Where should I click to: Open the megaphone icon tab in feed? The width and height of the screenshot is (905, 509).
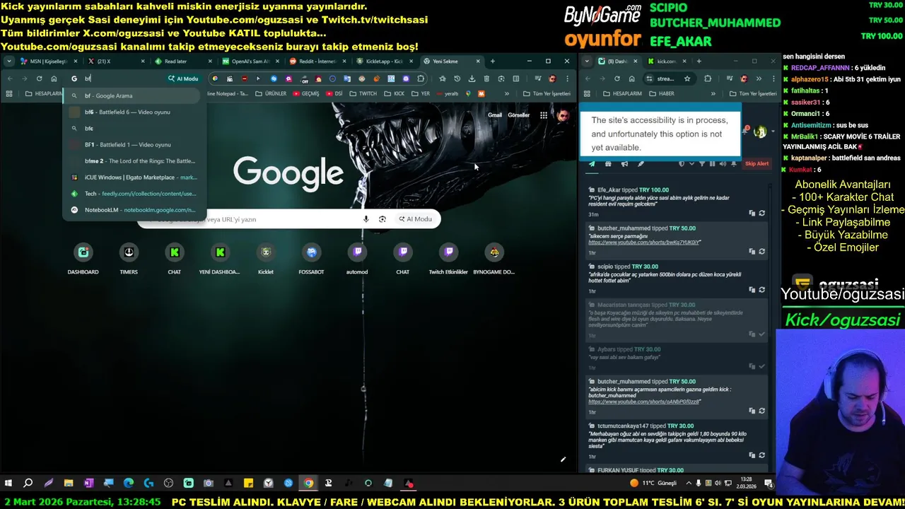pyautogui.click(x=624, y=164)
